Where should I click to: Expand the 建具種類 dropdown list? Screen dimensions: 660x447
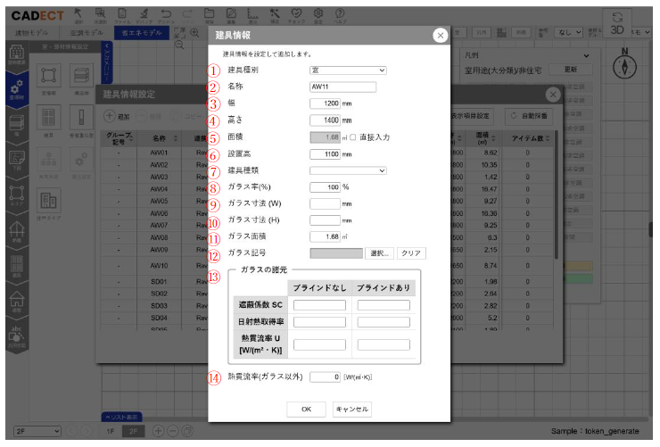pos(348,170)
